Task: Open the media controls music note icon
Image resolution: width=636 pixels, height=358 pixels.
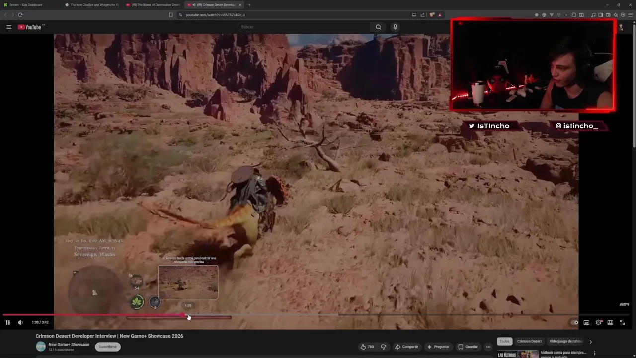Action: tap(593, 15)
